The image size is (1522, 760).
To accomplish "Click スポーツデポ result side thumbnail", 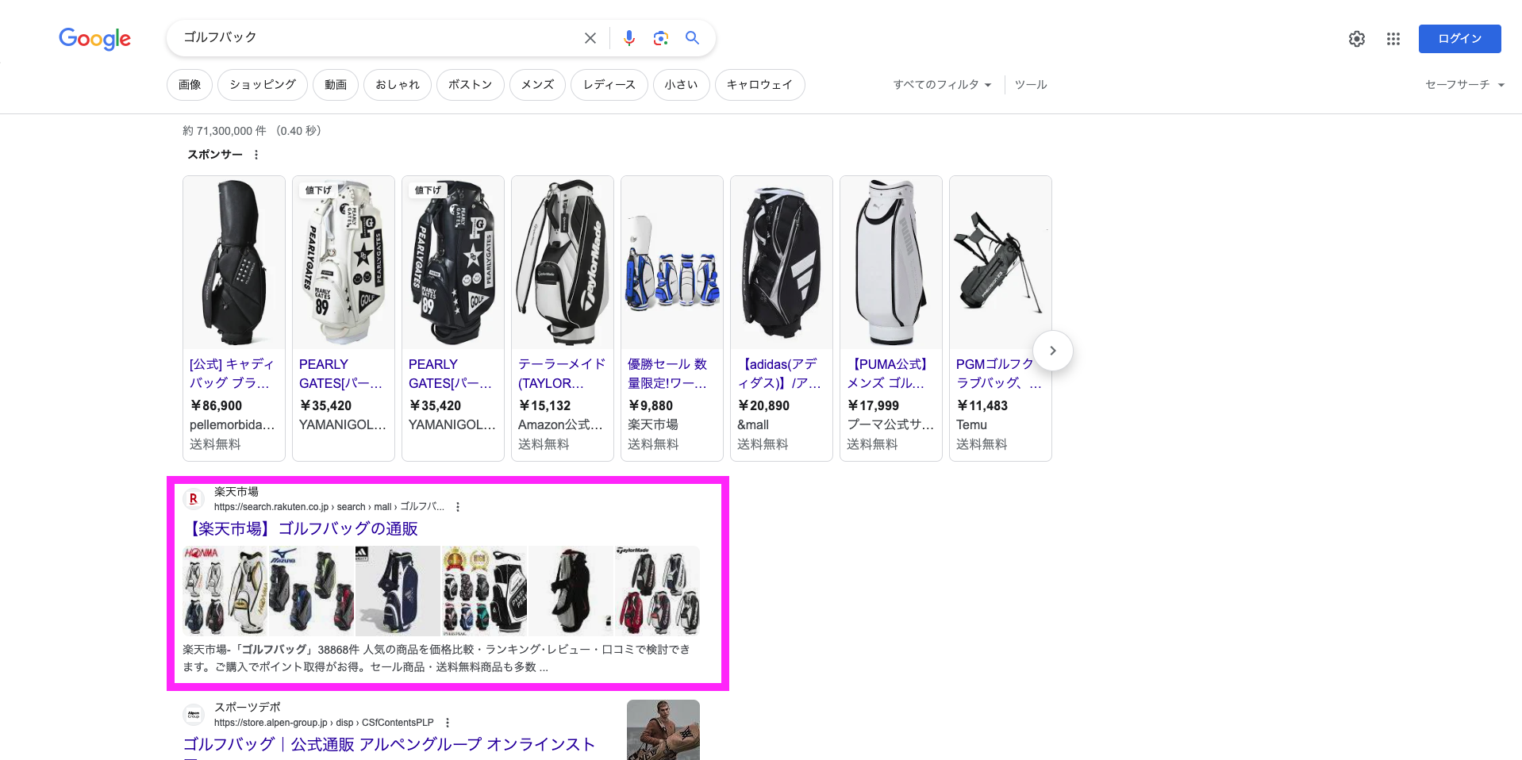I will (663, 730).
